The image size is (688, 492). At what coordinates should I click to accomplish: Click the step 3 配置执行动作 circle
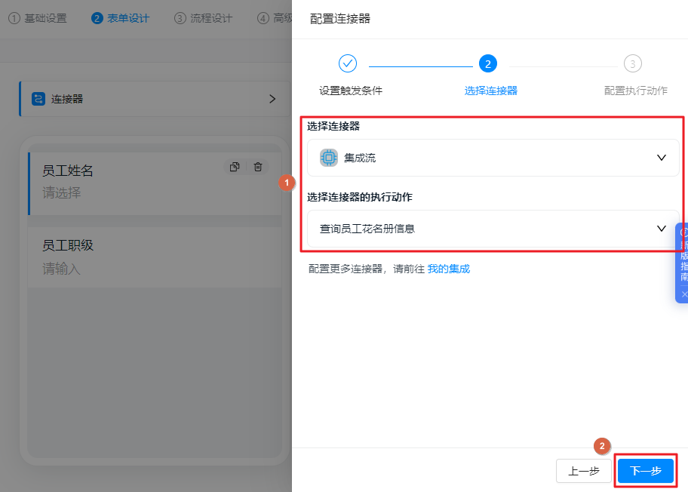[633, 64]
